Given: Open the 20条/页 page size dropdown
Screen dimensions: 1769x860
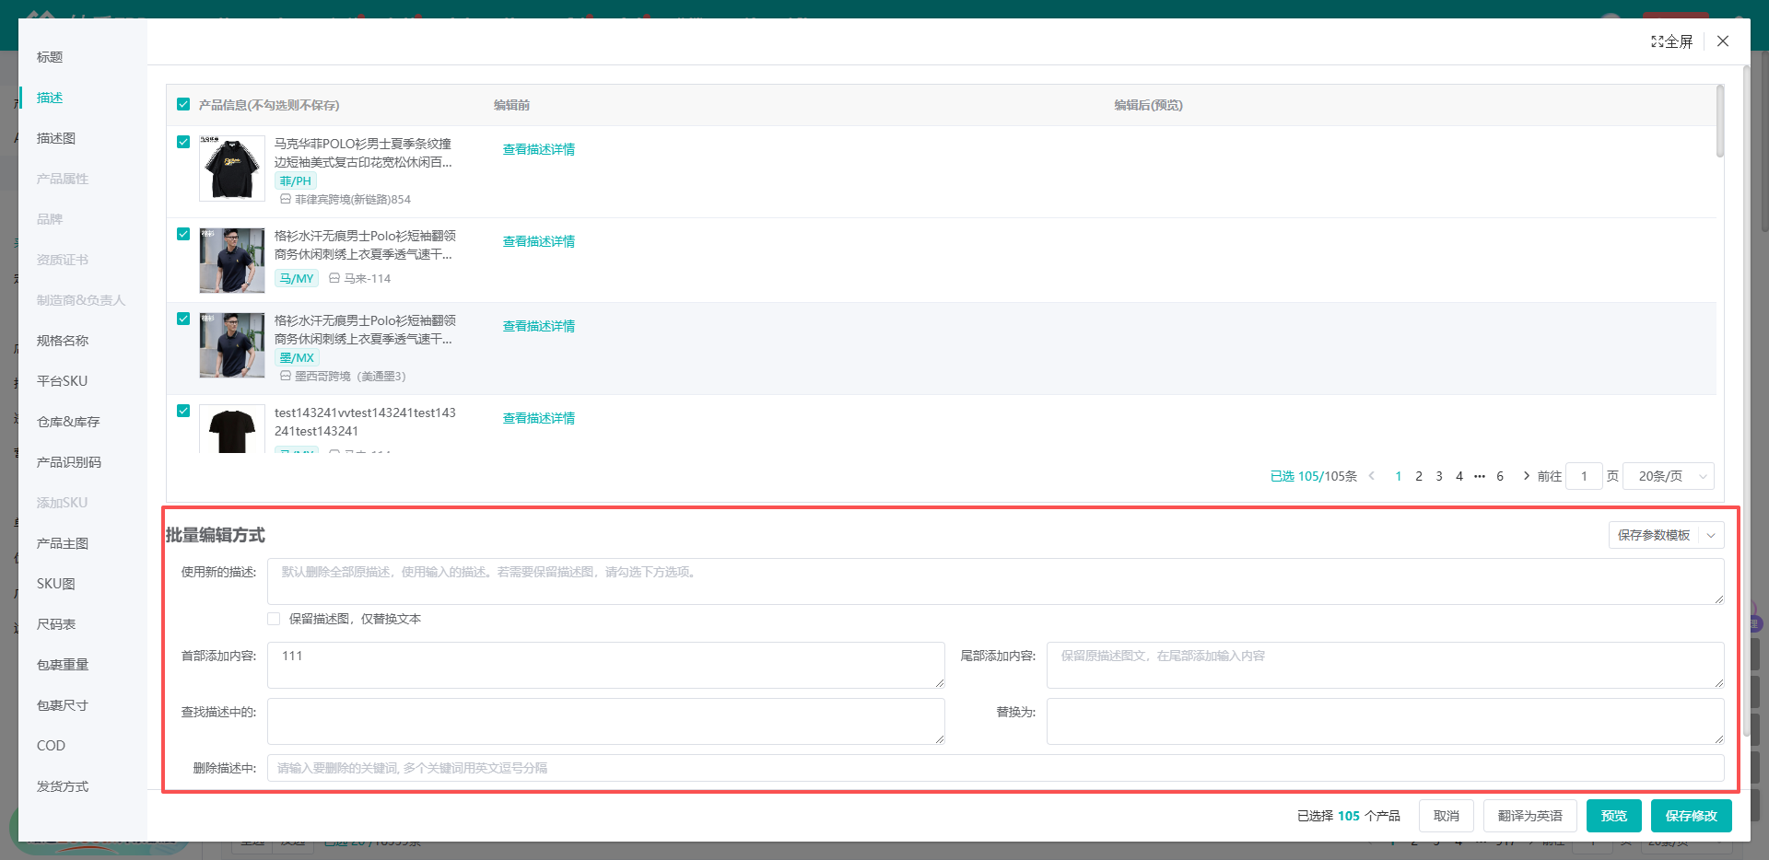Looking at the screenshot, I should (x=1668, y=476).
